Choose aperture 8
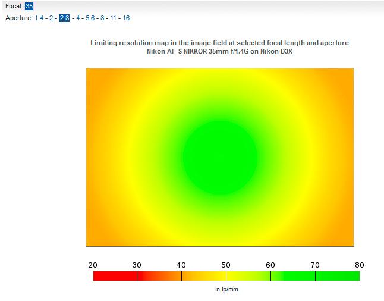This screenshot has width=384, height=301. point(102,18)
